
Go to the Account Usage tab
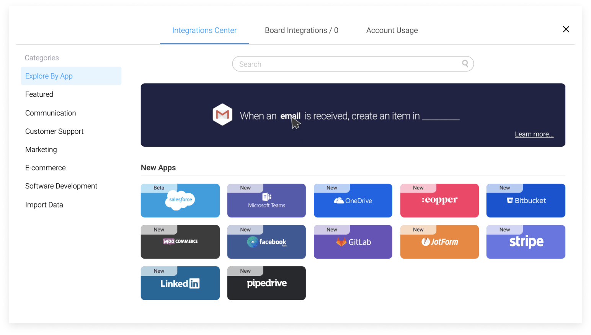pyautogui.click(x=392, y=31)
